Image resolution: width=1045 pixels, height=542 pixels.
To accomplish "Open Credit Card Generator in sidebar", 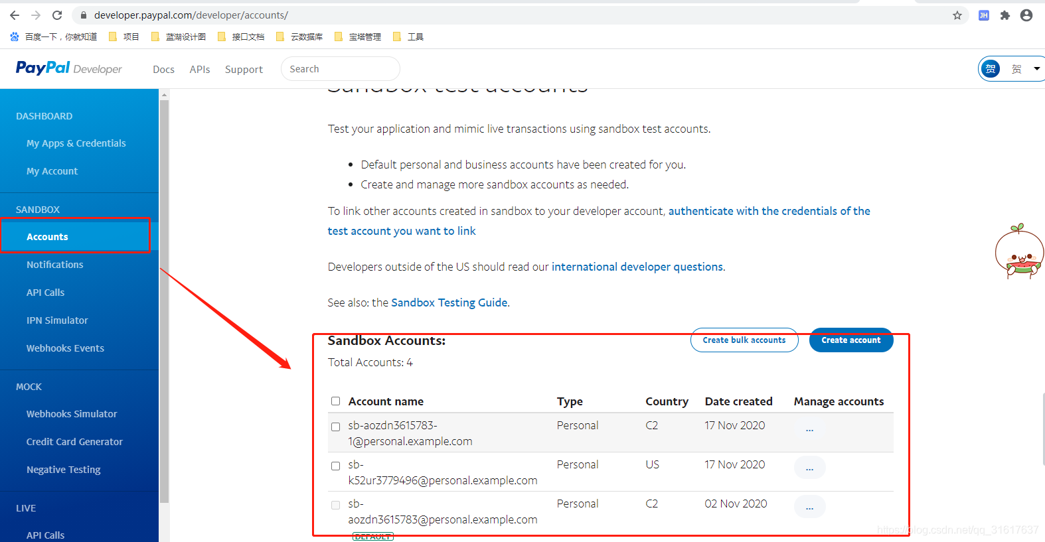I will pos(74,442).
